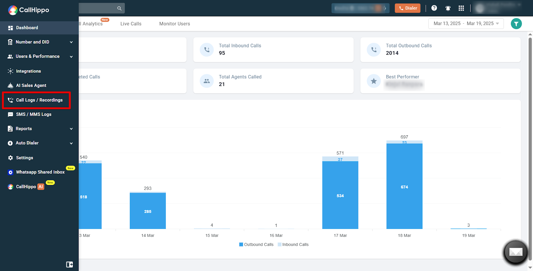Viewport: 533px width, 271px height.
Task: Click the Settings gear icon
Action: point(10,158)
